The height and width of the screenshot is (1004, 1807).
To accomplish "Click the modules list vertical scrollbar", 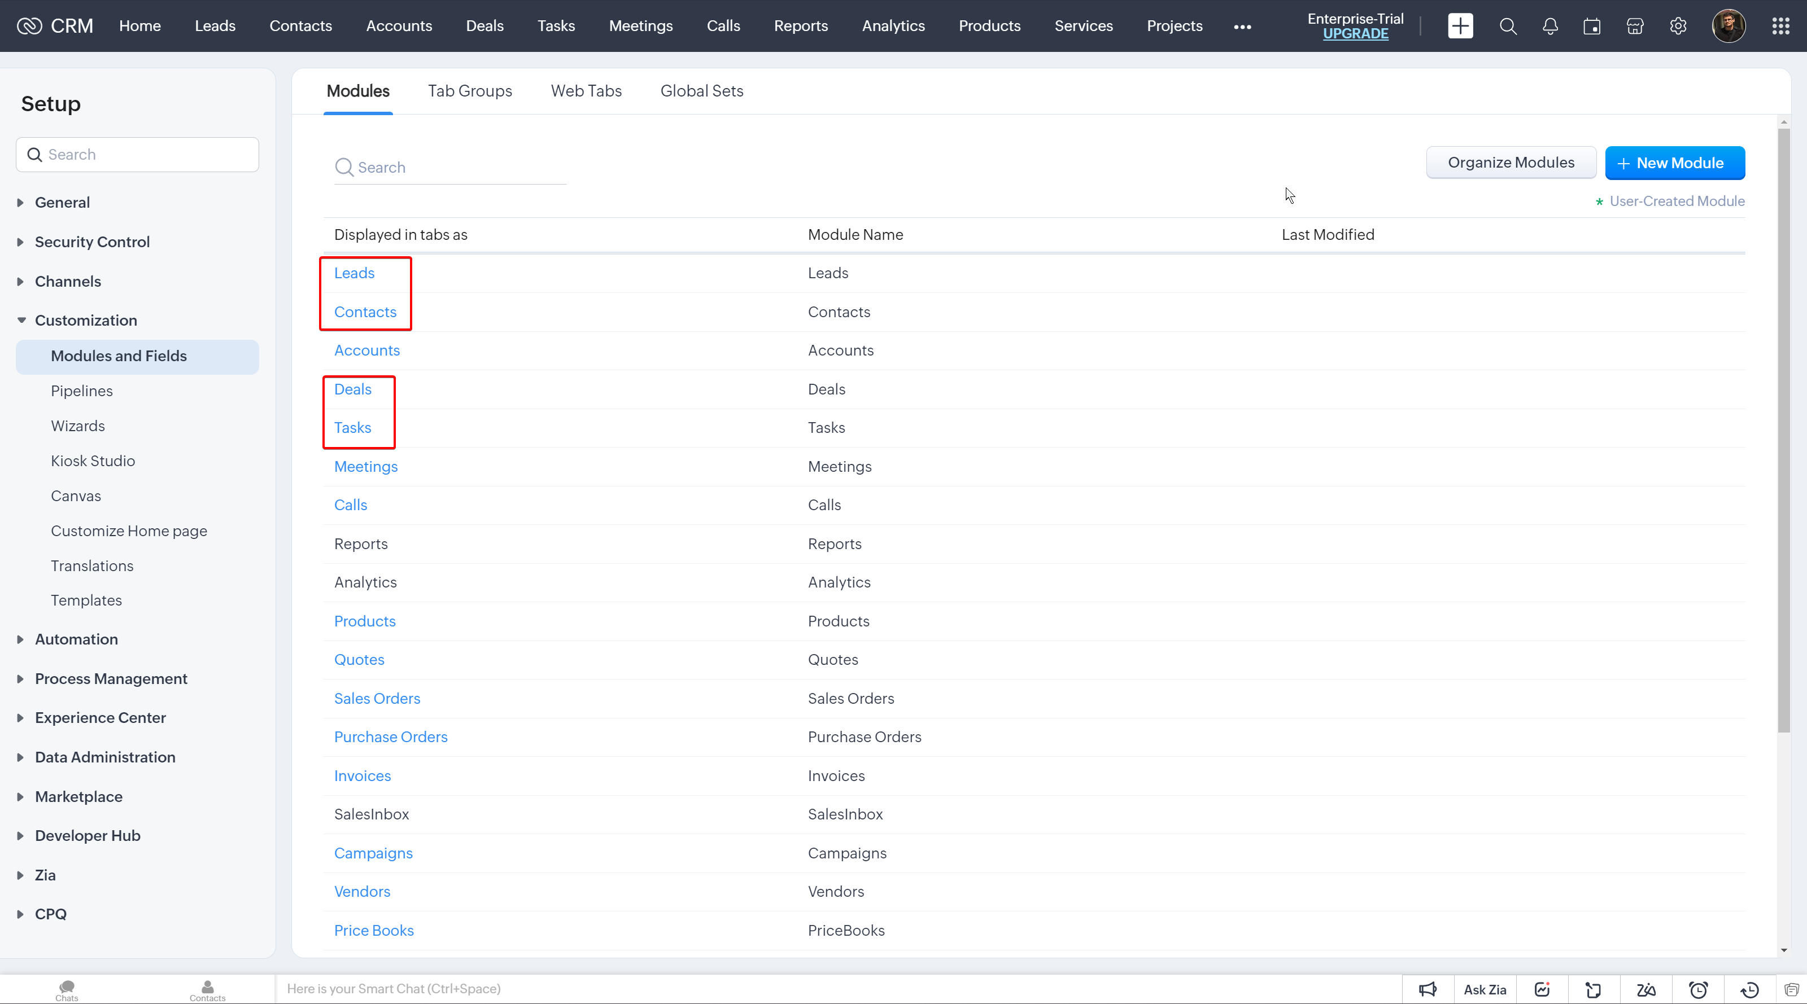I will 1784,428.
